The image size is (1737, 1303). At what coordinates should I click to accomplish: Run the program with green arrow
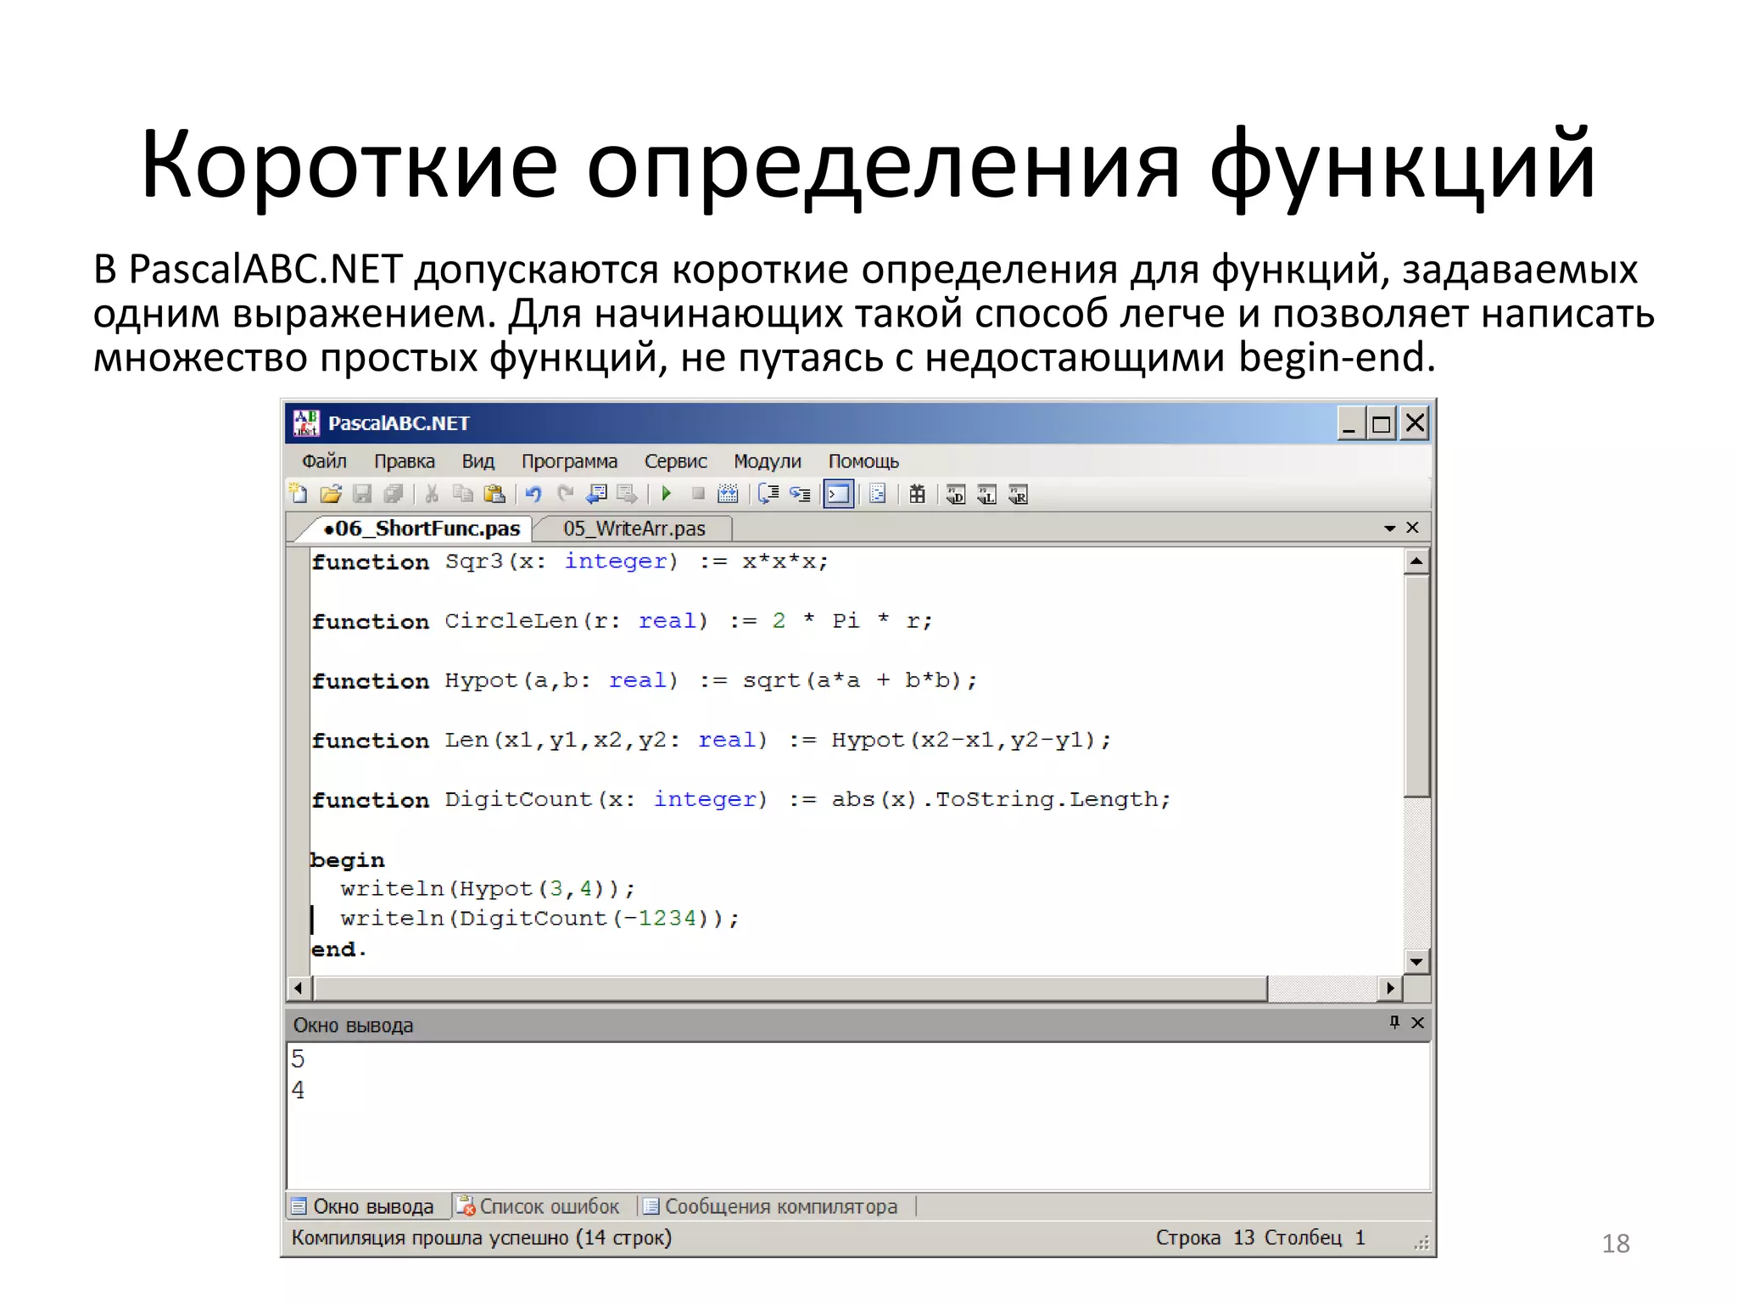(x=667, y=494)
